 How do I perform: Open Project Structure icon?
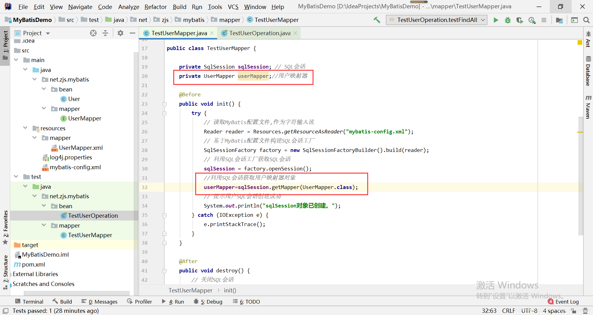click(559, 20)
